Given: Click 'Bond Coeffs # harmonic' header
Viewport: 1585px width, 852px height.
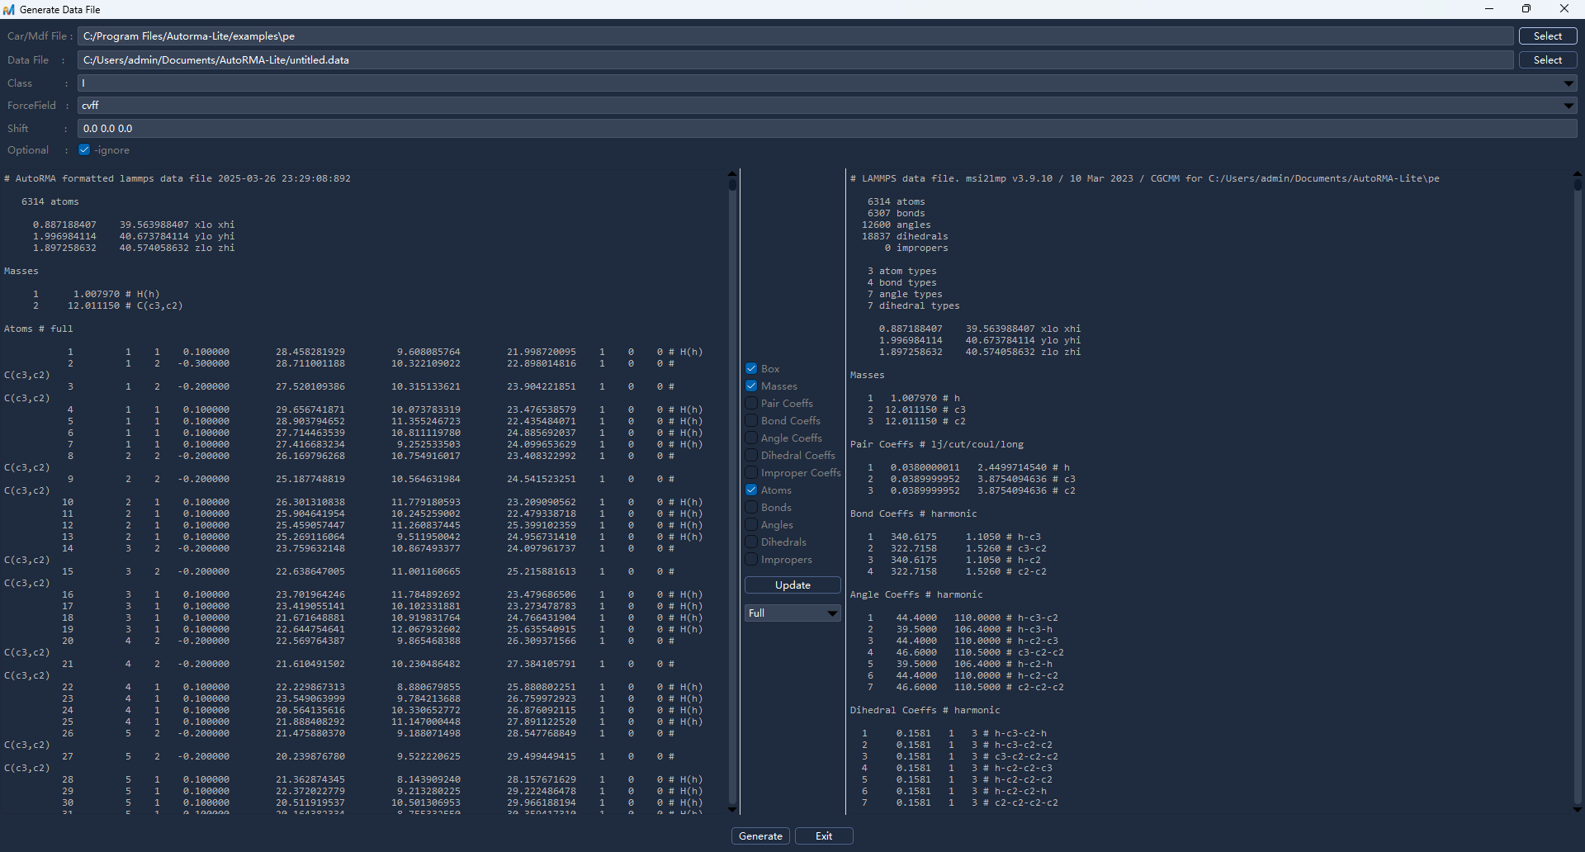Looking at the screenshot, I should (914, 514).
